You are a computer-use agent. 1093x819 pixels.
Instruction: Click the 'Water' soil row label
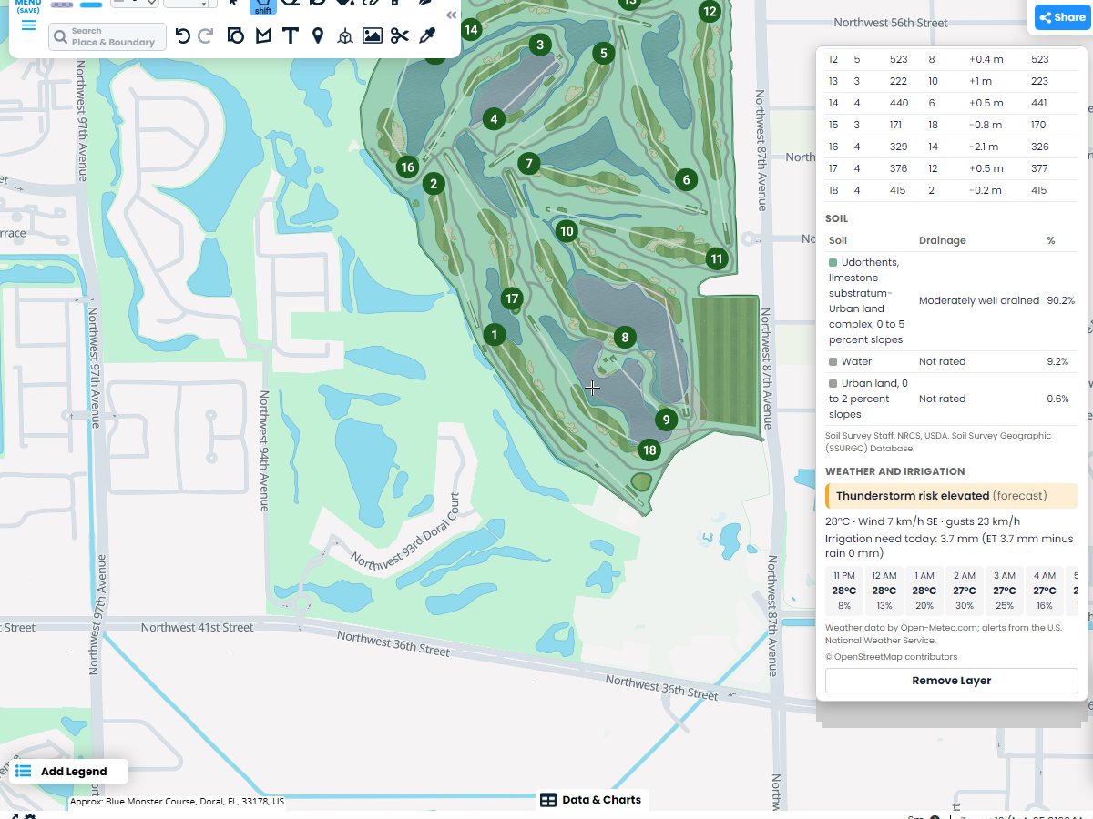pyautogui.click(x=856, y=361)
